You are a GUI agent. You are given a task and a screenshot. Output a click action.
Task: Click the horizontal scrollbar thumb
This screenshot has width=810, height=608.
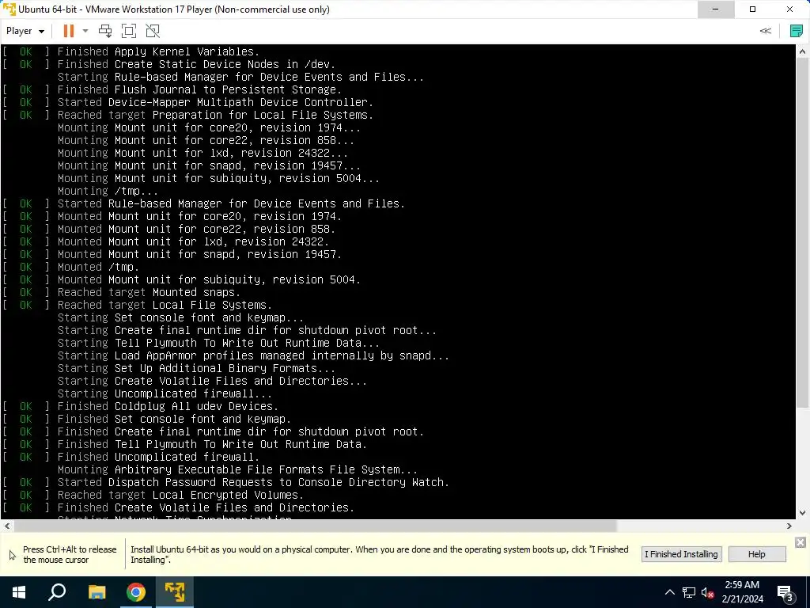315,526
